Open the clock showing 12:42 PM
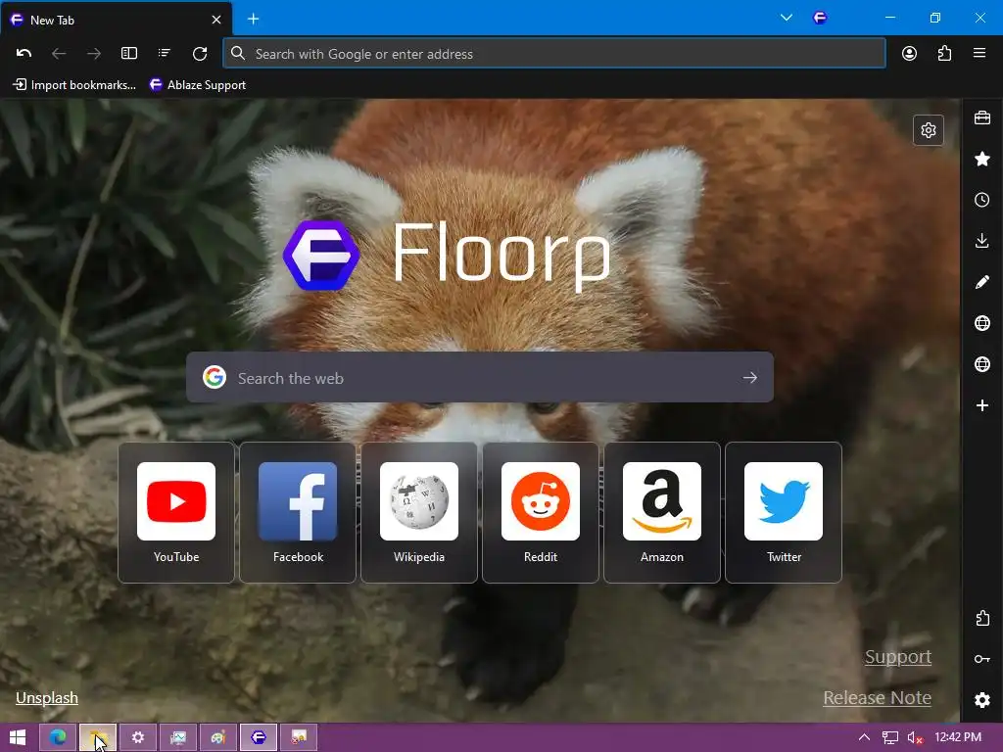 pyautogui.click(x=958, y=737)
